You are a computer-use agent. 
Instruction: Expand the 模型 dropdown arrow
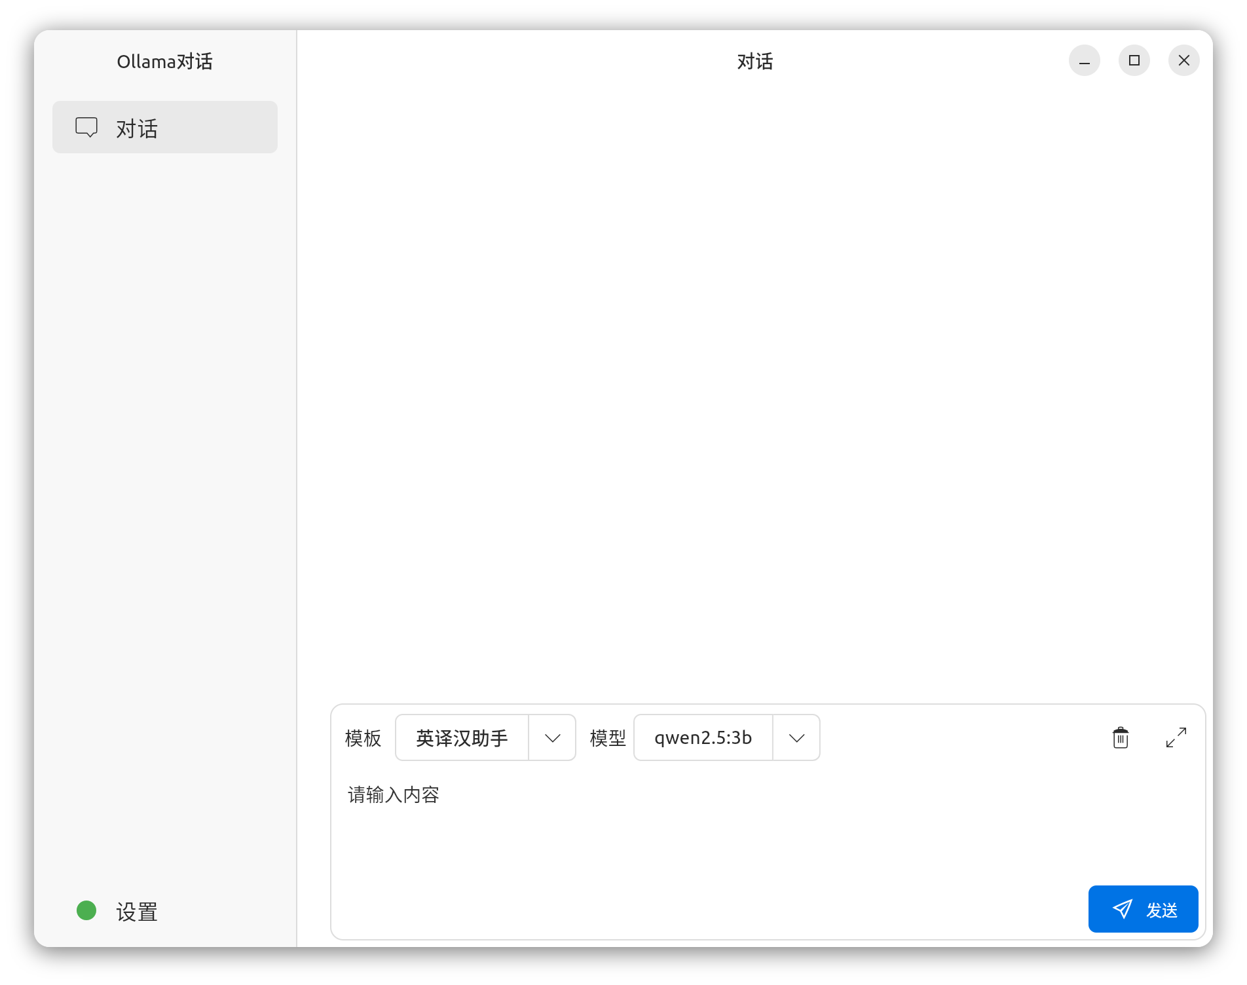(x=796, y=738)
